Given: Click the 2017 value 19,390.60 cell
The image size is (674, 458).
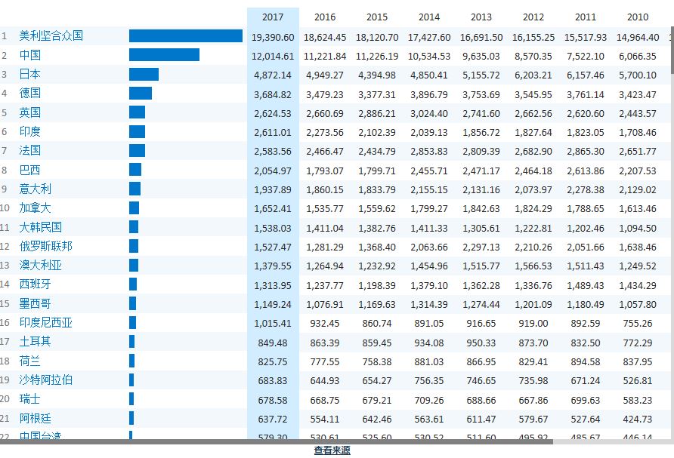Looking at the screenshot, I should pos(273,37).
